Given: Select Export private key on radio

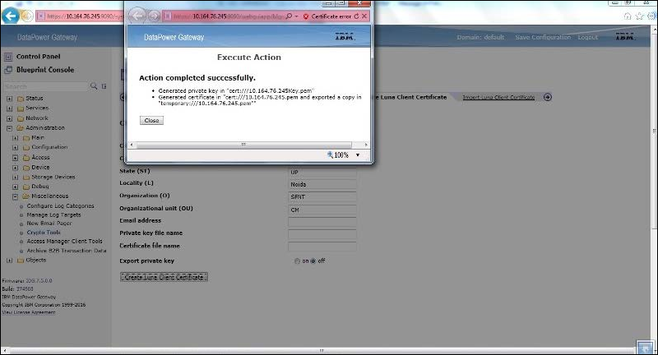Looking at the screenshot, I should 297,261.
